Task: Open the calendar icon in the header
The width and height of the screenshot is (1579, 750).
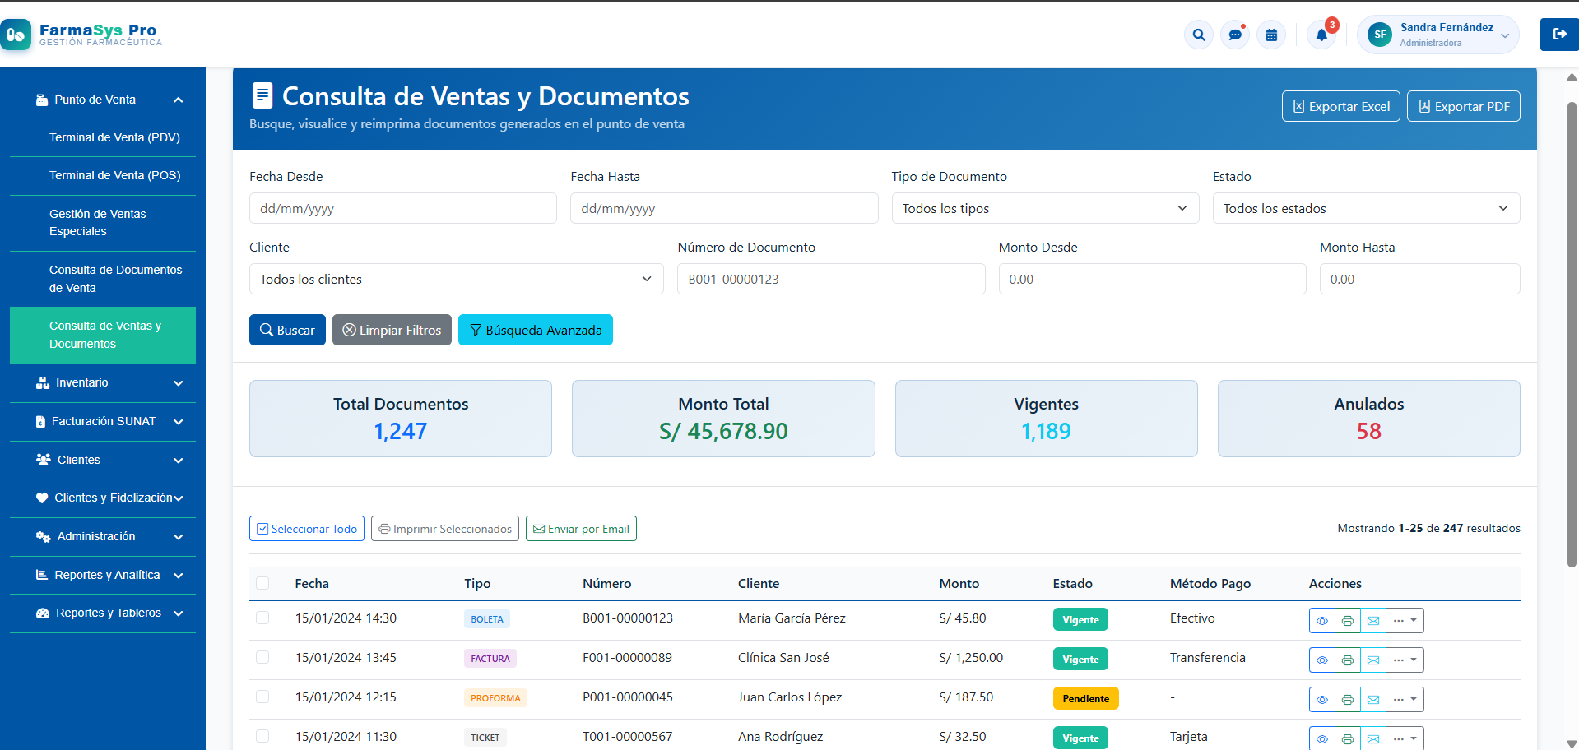Action: (1270, 35)
